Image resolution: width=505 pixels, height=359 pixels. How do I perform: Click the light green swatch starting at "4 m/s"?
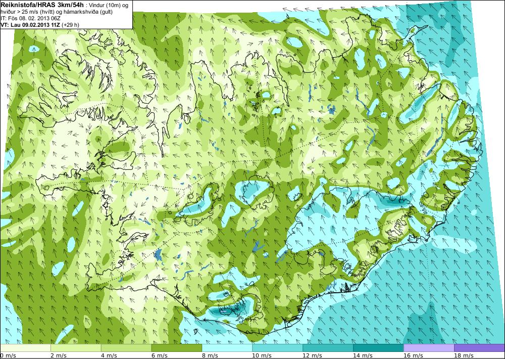click(x=126, y=348)
